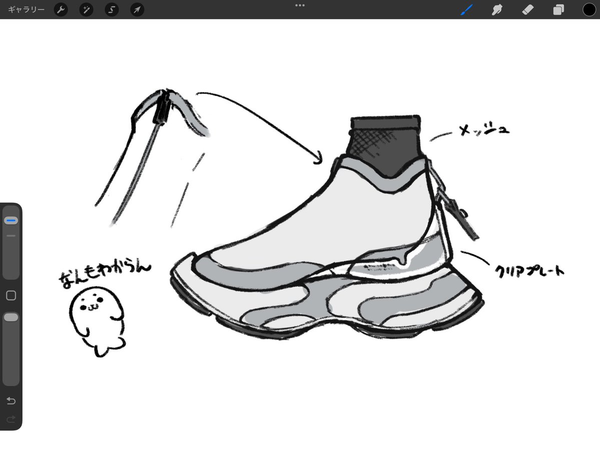Tap the blue brush size handle
Viewport: 600px width, 450px height.
tap(11, 220)
